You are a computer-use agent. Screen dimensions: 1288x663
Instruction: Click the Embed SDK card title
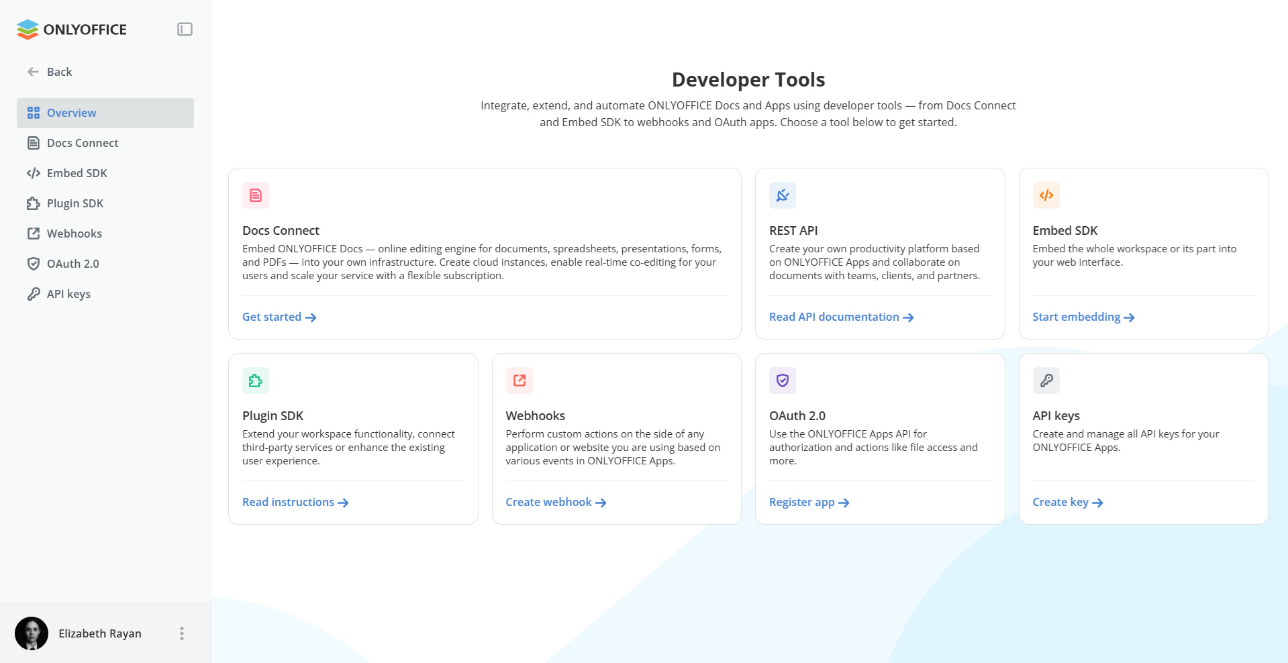(x=1065, y=230)
